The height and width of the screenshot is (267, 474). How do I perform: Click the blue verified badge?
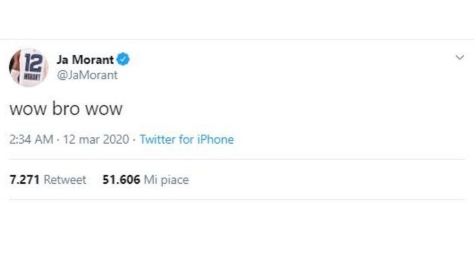coord(123,59)
